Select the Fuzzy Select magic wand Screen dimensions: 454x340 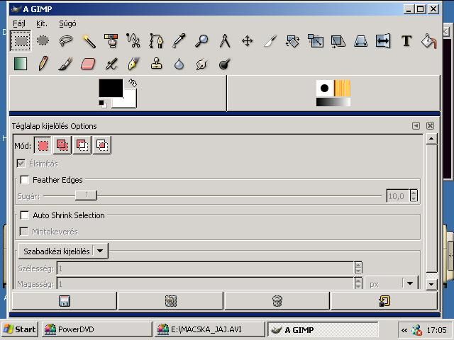pyautogui.click(x=89, y=41)
